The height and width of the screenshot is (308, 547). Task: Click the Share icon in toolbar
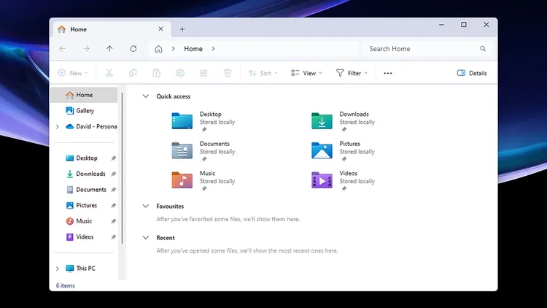pyautogui.click(x=203, y=73)
